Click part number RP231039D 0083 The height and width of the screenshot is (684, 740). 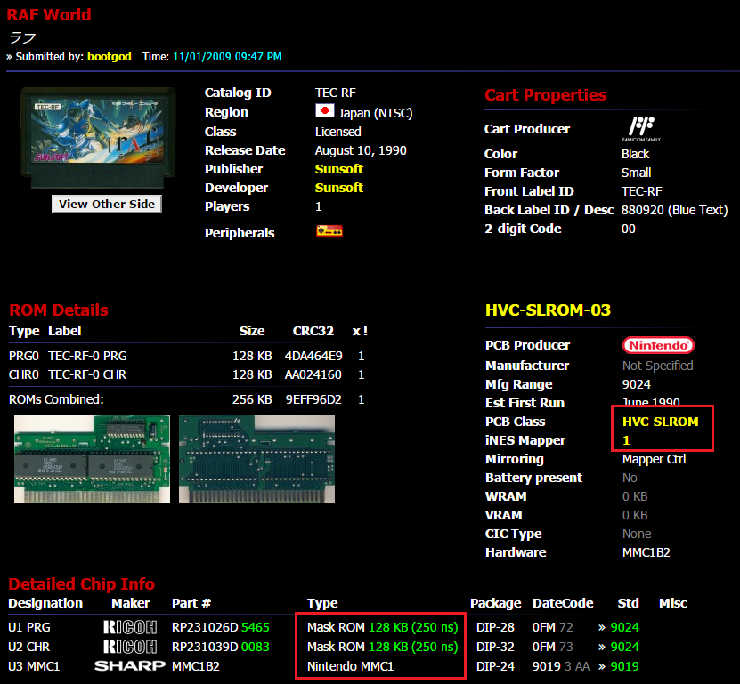tap(220, 647)
